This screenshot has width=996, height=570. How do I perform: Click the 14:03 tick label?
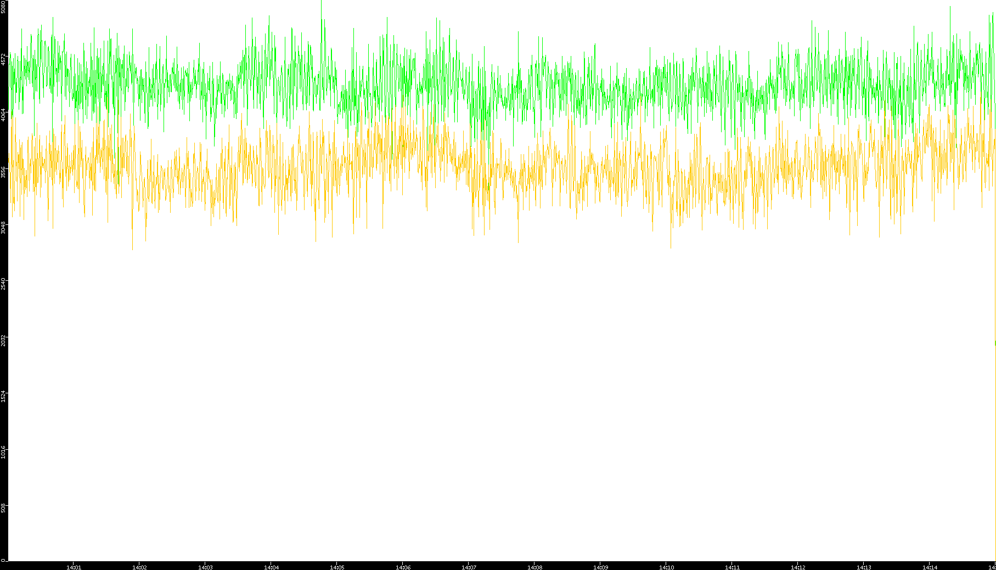coord(205,567)
